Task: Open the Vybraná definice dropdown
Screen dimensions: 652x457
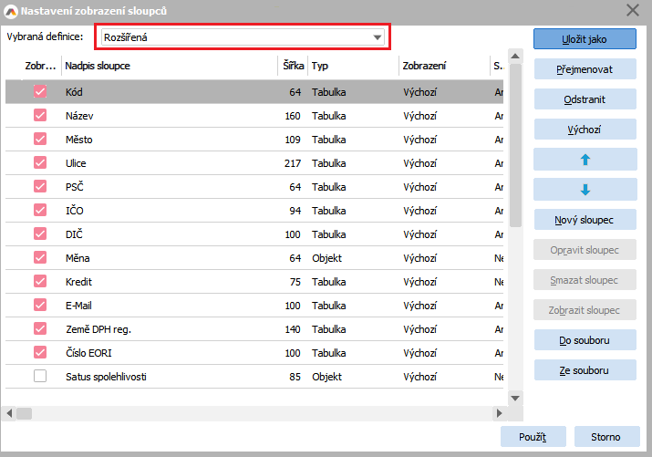Action: pos(378,37)
